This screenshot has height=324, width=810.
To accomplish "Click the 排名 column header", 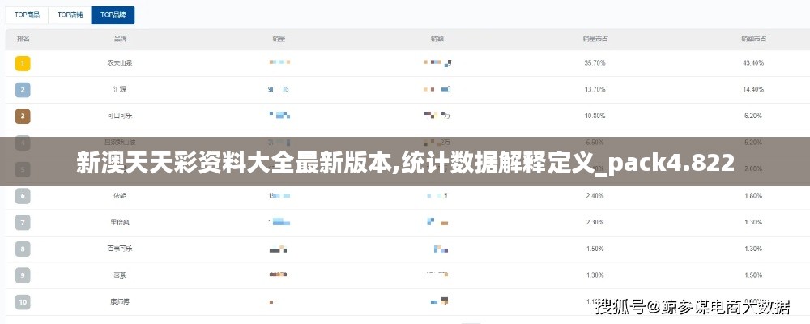I will click(x=23, y=39).
